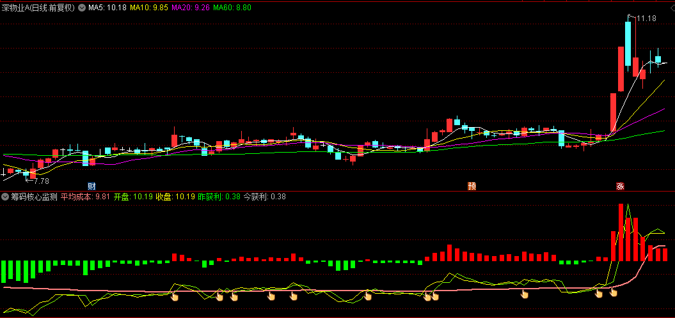Click the MA10: 9.85 label
Viewport: 675px width, 318px height.
pyautogui.click(x=149, y=7)
